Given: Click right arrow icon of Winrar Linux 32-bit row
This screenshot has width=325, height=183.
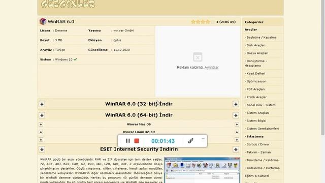Looking at the screenshot, I should click(x=237, y=132).
